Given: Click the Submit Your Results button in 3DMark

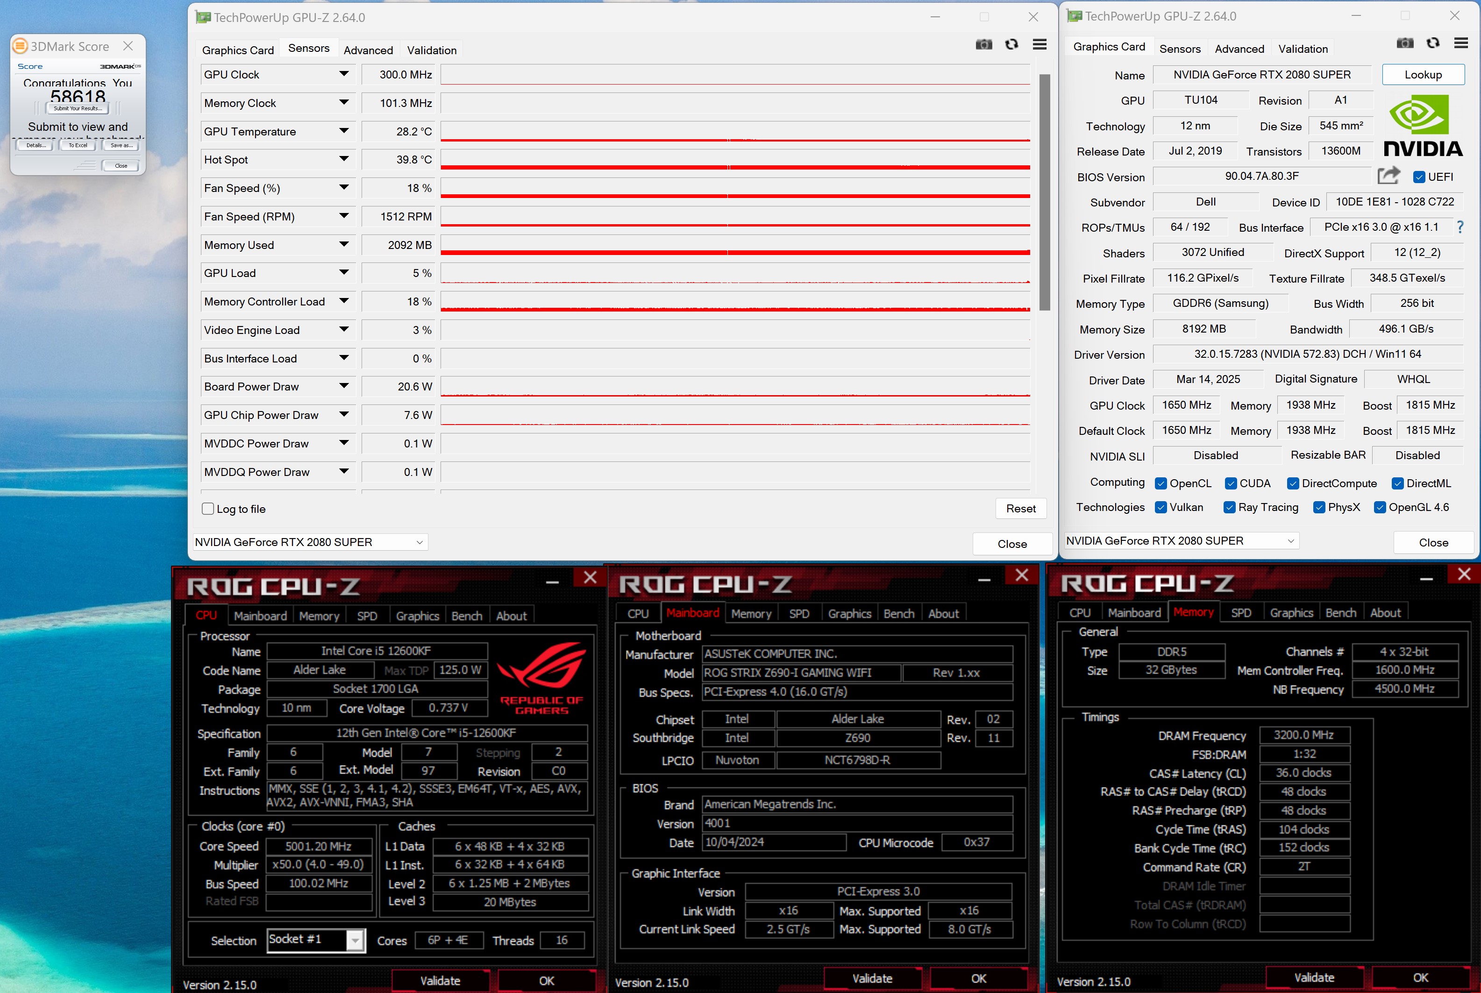Looking at the screenshot, I should [78, 108].
